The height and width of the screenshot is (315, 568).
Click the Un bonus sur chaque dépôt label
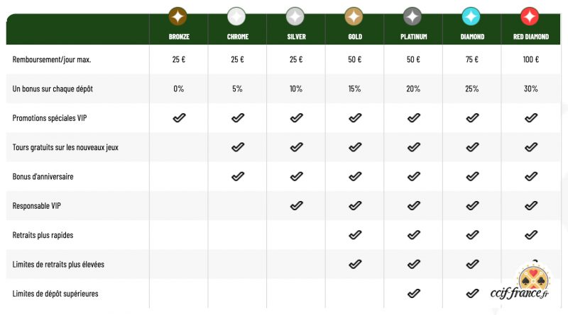coord(53,89)
